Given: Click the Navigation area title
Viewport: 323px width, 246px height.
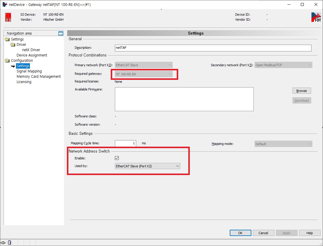Looking at the screenshot, I should pos(19,33).
